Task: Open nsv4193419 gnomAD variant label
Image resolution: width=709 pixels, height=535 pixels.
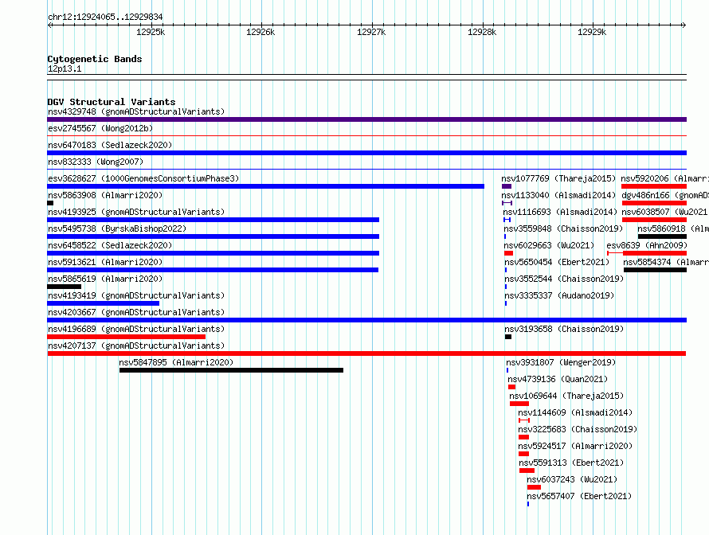Action: (x=136, y=295)
